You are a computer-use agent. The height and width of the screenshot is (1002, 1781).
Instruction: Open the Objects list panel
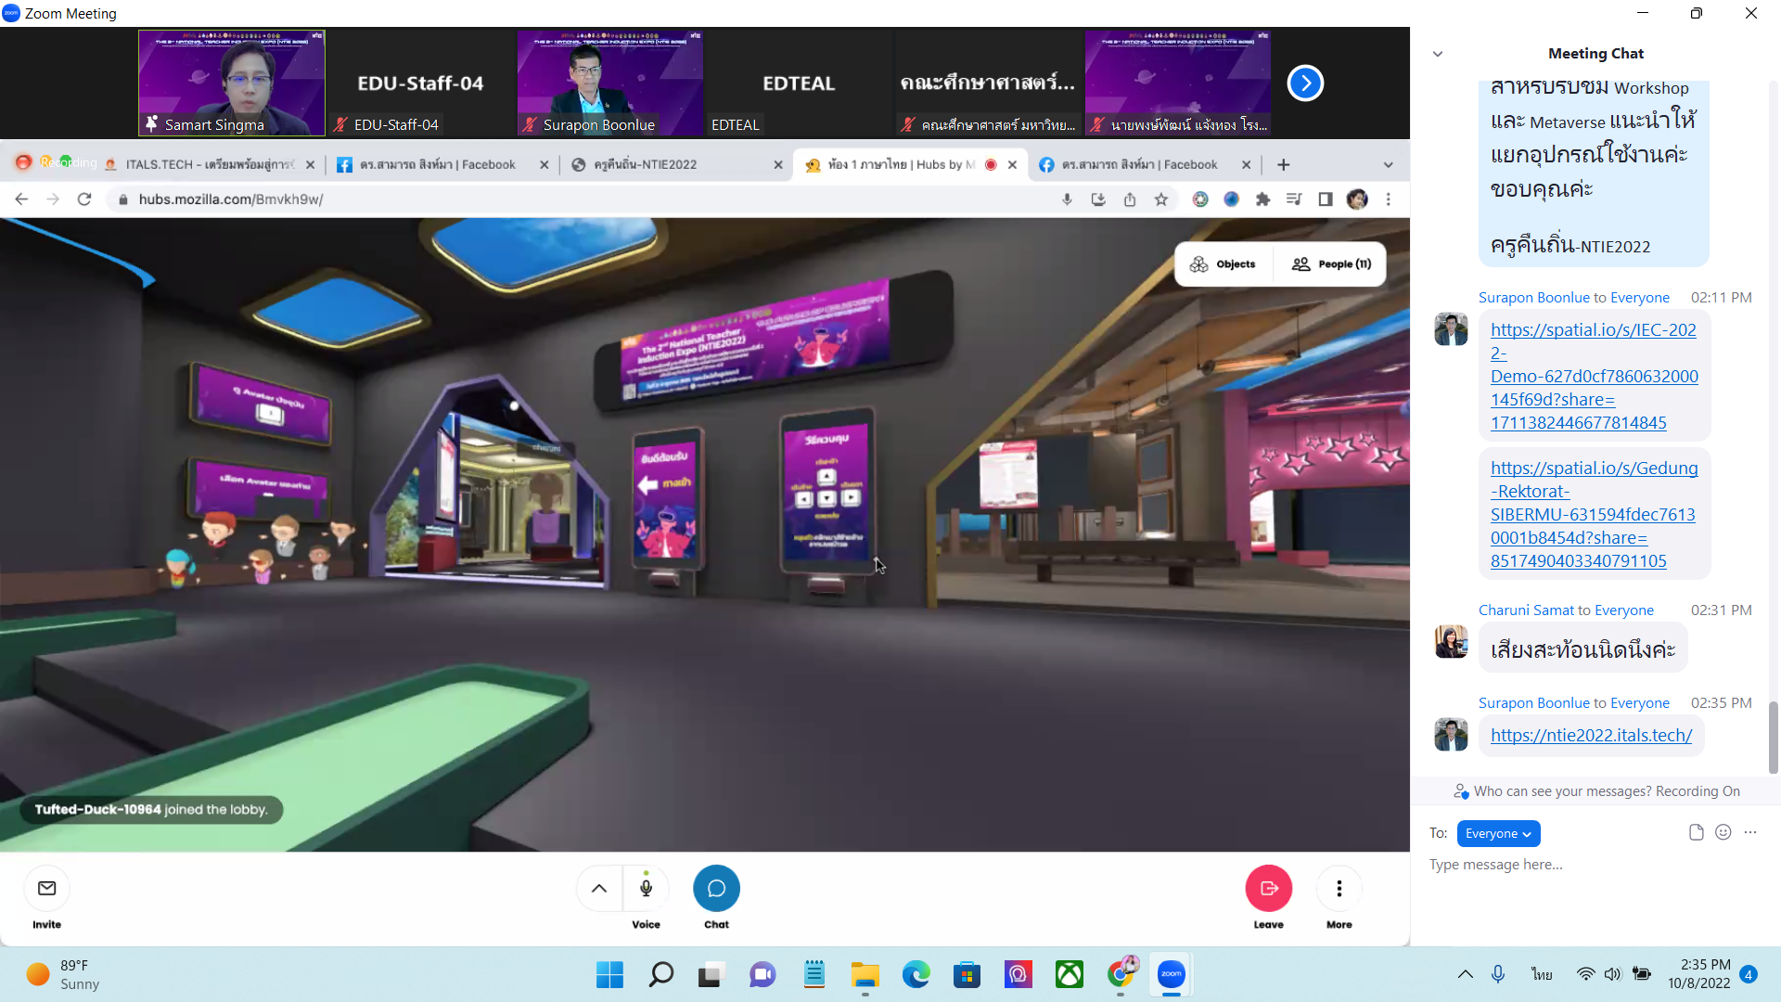coord(1223,264)
